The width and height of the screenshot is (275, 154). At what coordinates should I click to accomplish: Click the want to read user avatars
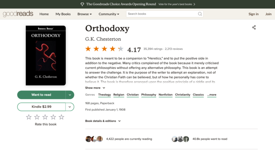[x=180, y=139]
